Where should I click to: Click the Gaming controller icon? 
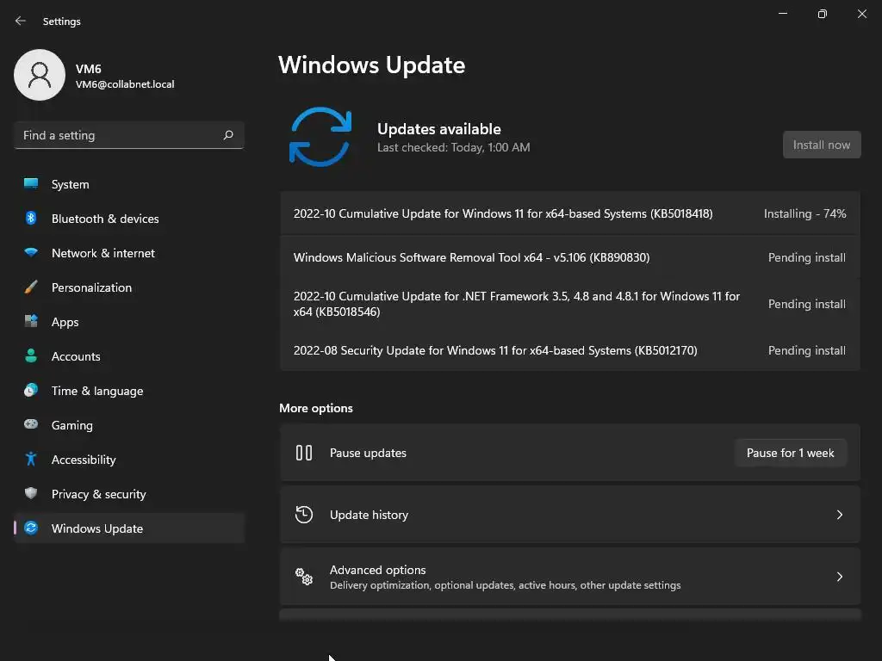tap(31, 424)
